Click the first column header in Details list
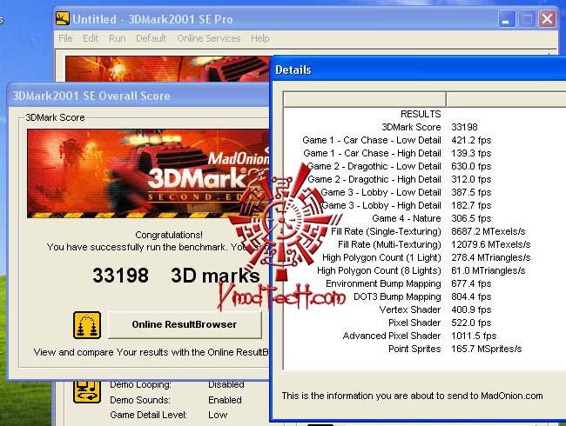 [x=365, y=99]
